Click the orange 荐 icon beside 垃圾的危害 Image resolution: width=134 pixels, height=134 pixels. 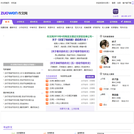(47, 88)
